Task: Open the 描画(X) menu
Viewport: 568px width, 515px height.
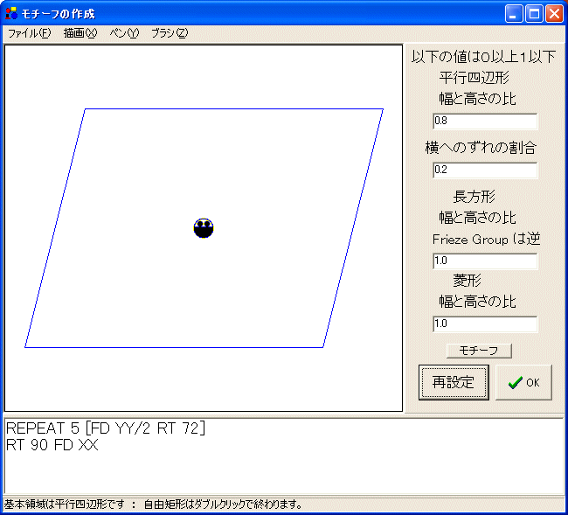Action: [x=80, y=33]
